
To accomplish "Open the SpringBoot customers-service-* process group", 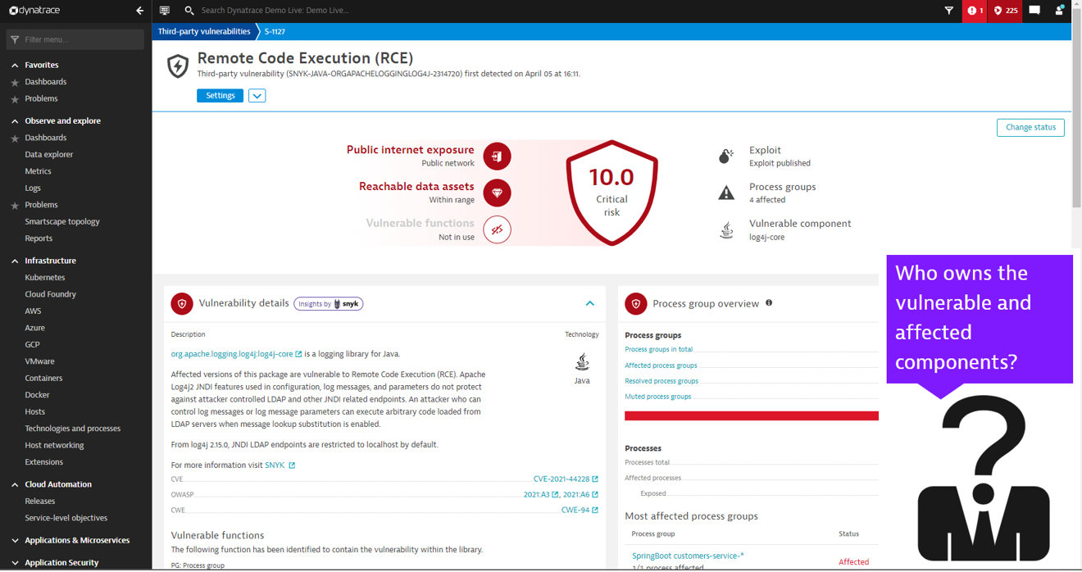I will point(688,556).
